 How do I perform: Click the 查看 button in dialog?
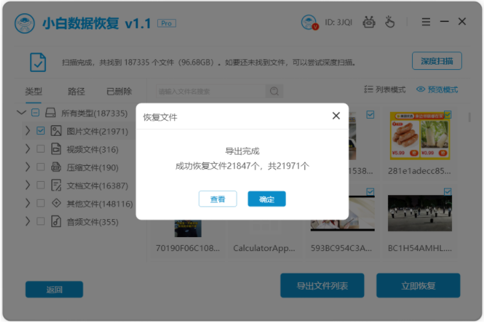click(x=217, y=199)
